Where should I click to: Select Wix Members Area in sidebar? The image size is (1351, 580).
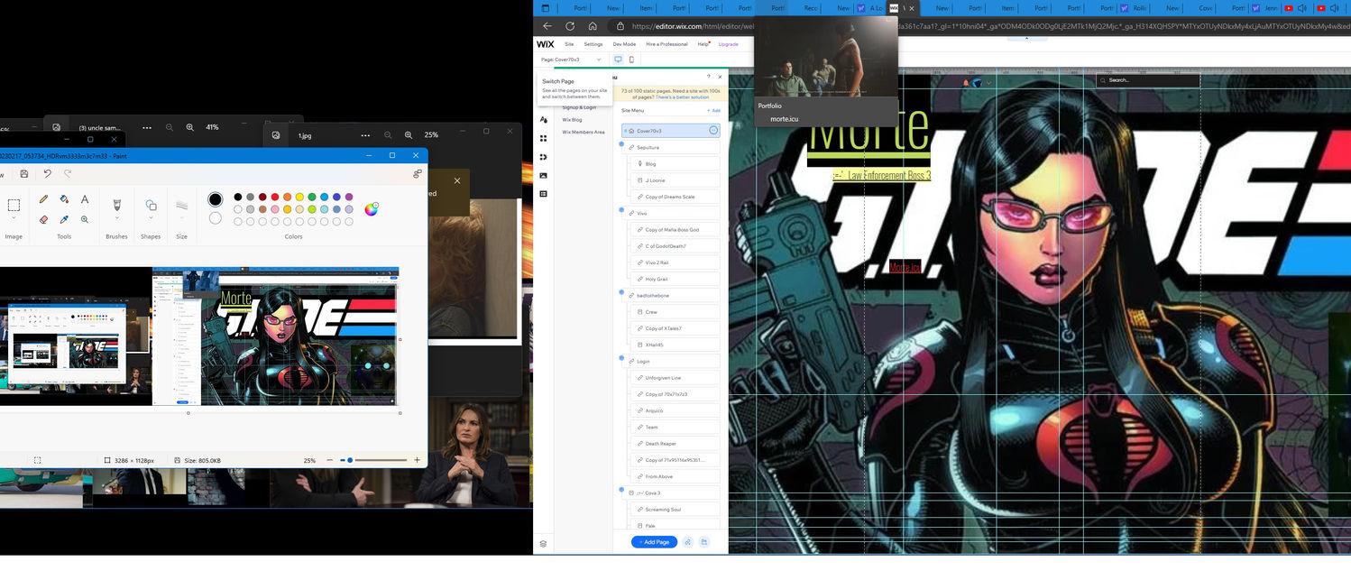click(584, 132)
